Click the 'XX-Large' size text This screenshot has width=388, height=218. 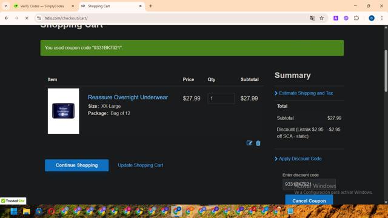(x=111, y=106)
